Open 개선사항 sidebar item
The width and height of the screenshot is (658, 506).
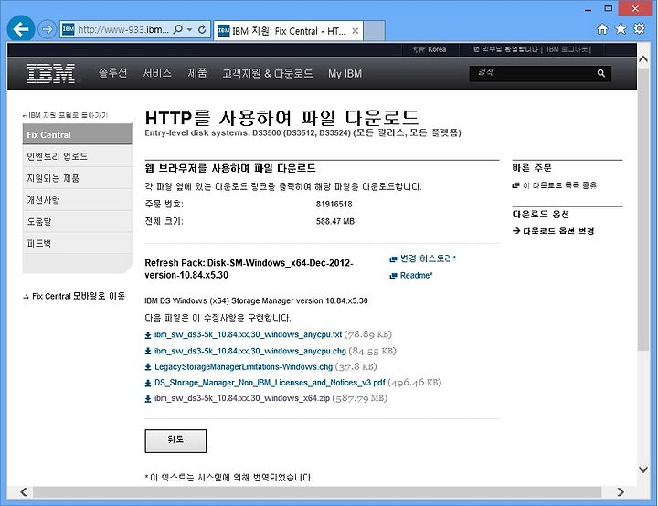[77, 200]
